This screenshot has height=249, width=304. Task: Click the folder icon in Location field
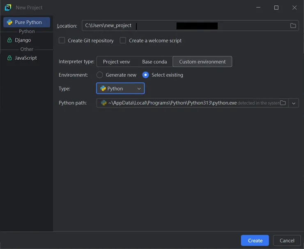click(293, 26)
